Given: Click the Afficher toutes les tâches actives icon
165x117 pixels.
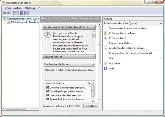Looking at the screenshot, I should point(106,48).
